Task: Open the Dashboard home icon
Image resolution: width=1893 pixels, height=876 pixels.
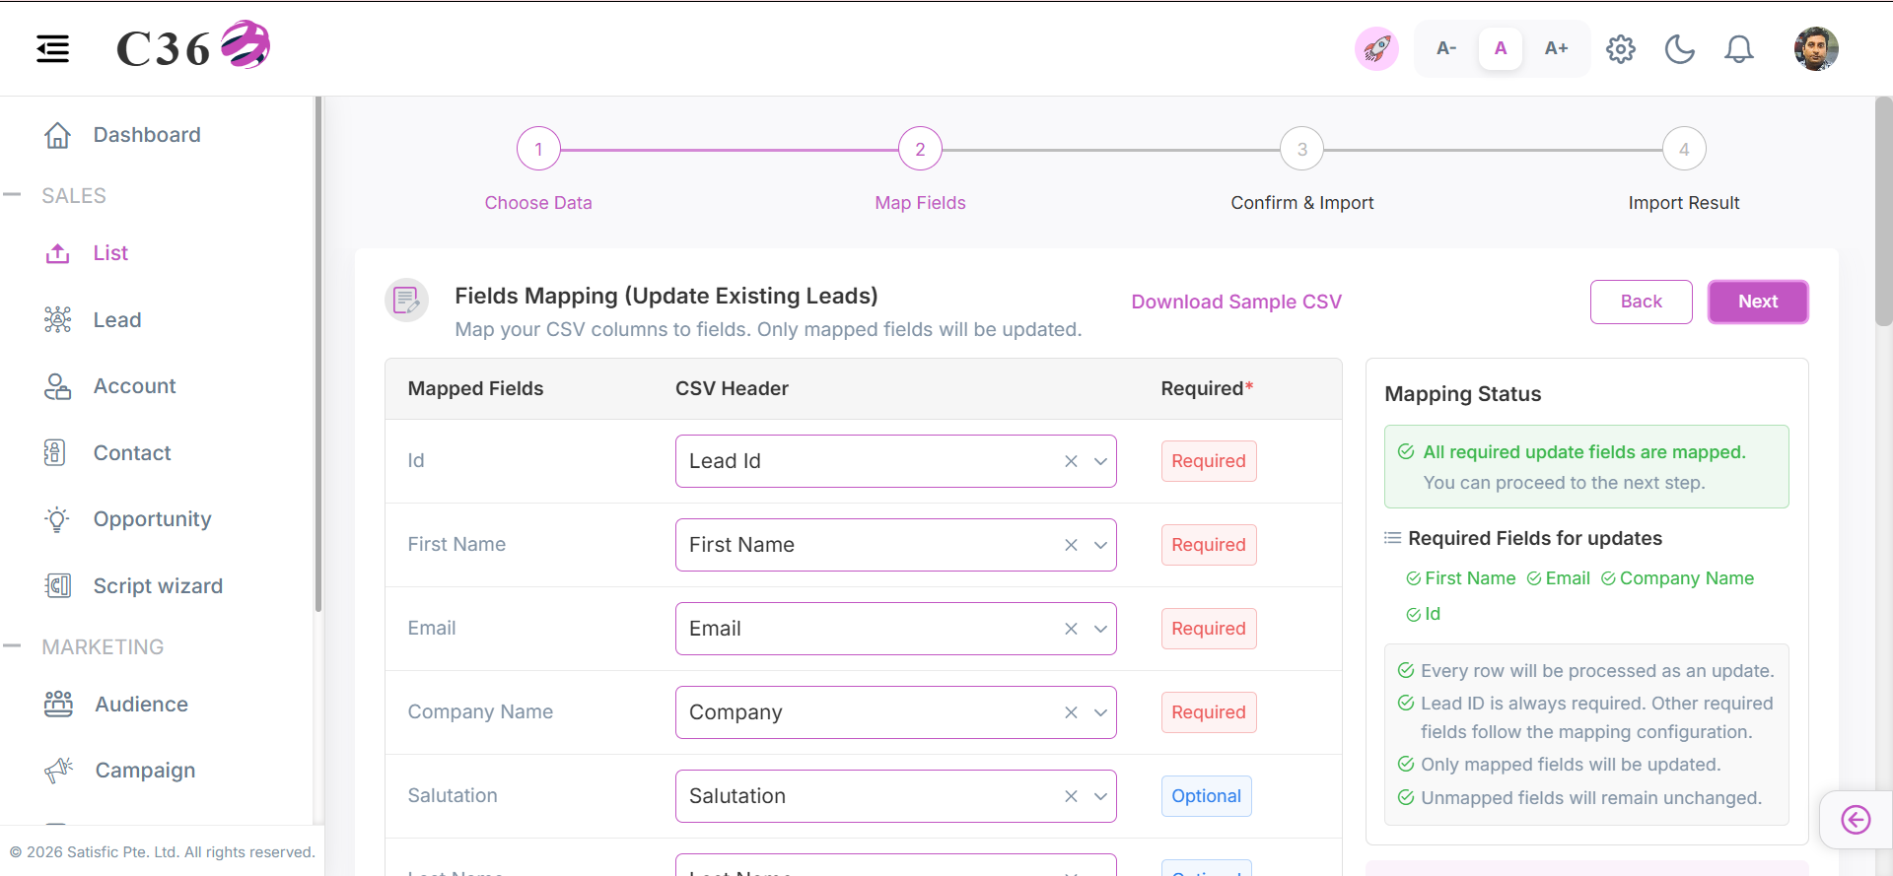Action: point(58,135)
